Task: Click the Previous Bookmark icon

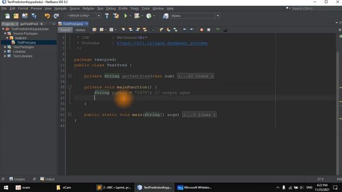Action: click(x=161, y=30)
